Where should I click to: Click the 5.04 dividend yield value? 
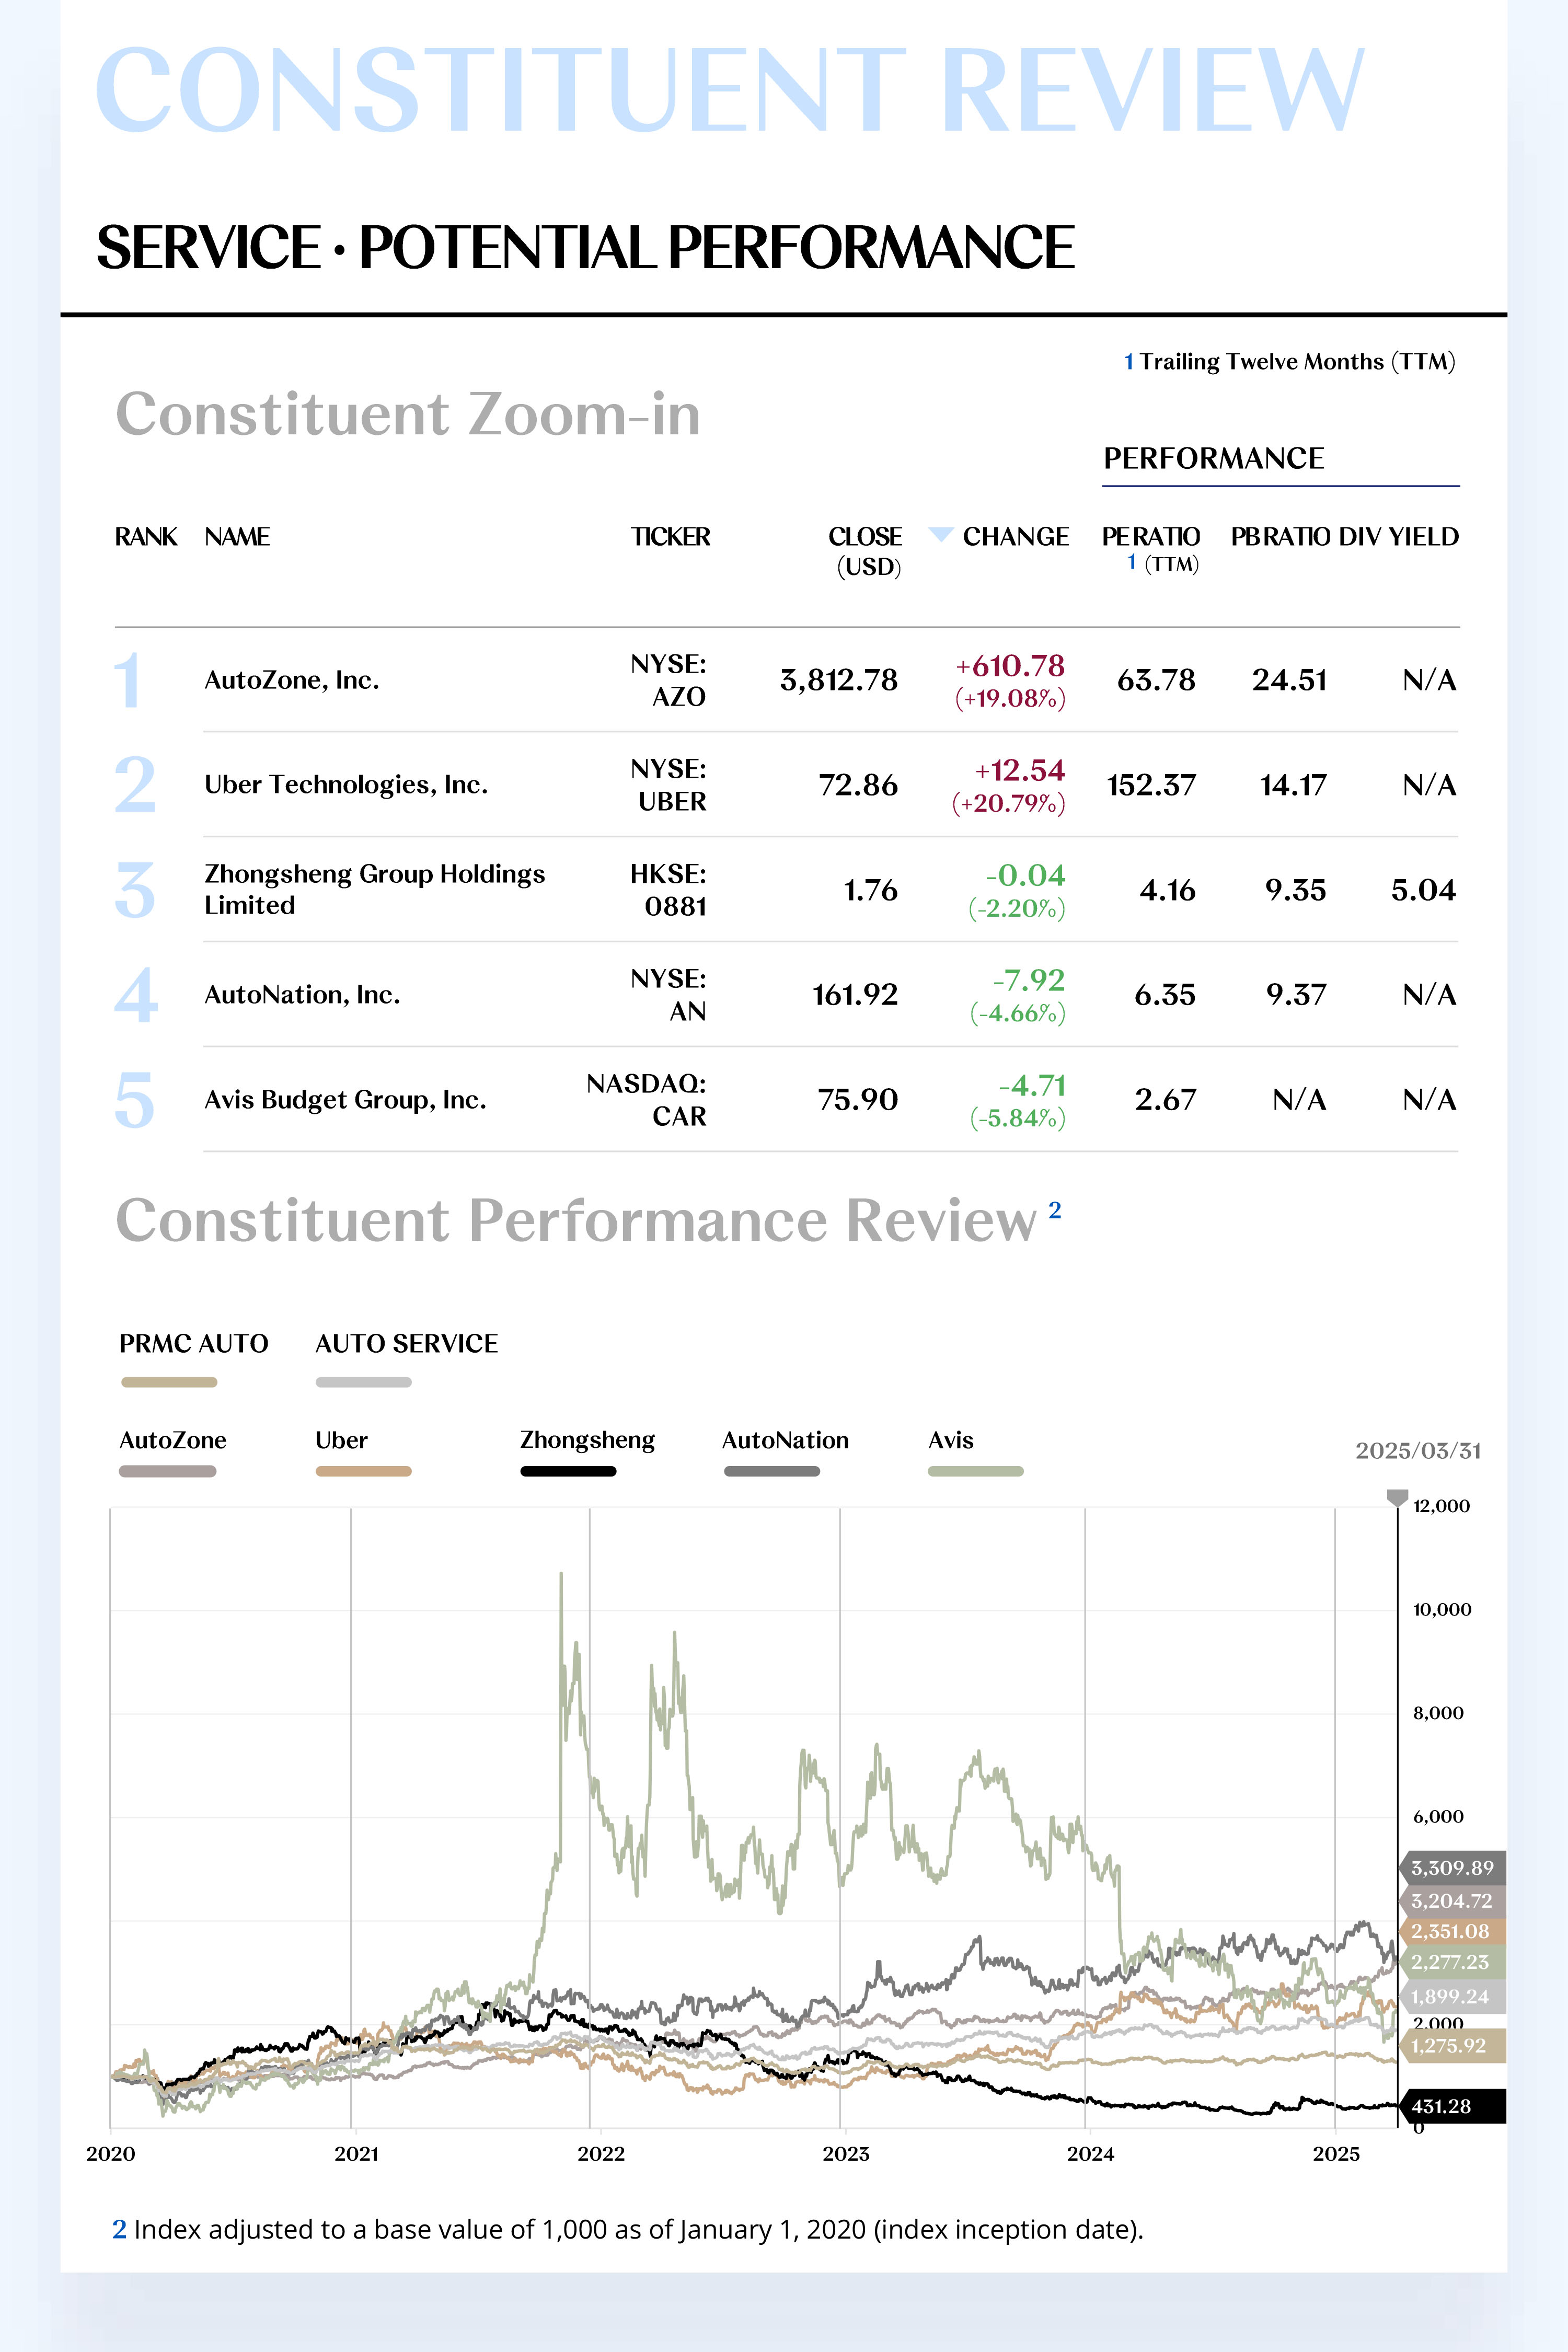[x=1423, y=890]
